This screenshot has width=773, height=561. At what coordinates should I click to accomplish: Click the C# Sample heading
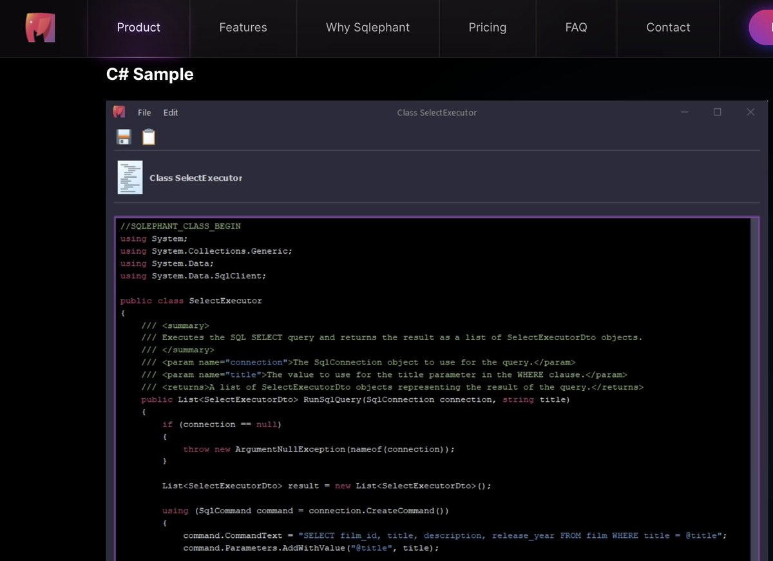(x=149, y=74)
